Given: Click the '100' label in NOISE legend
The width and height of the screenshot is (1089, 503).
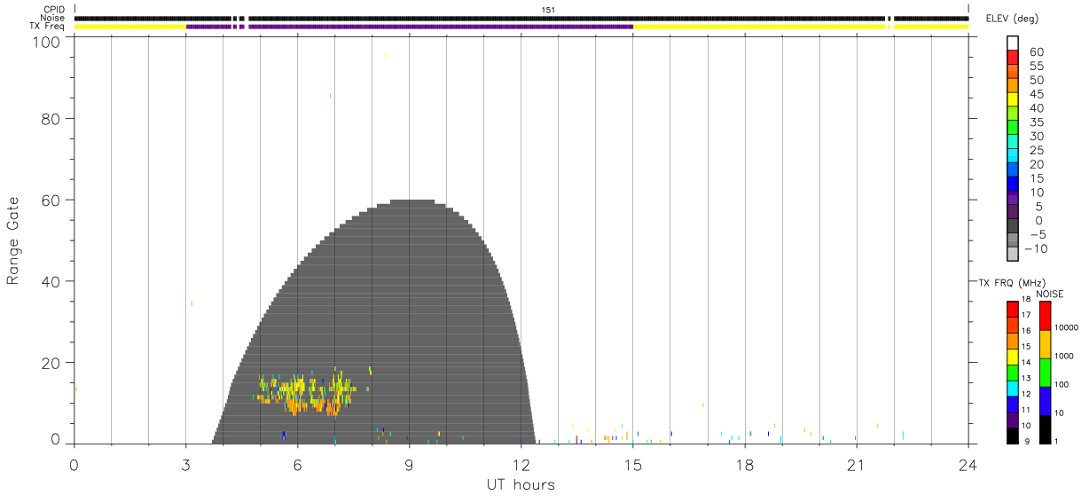Looking at the screenshot, I should pos(1062,385).
